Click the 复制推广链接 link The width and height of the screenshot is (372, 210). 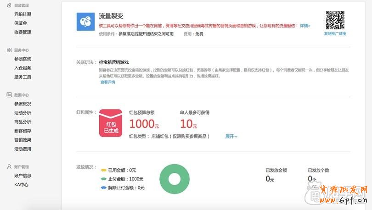[335, 34]
